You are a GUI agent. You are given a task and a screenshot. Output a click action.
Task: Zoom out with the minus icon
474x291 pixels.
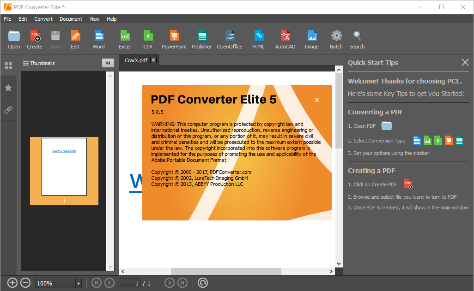click(x=25, y=283)
